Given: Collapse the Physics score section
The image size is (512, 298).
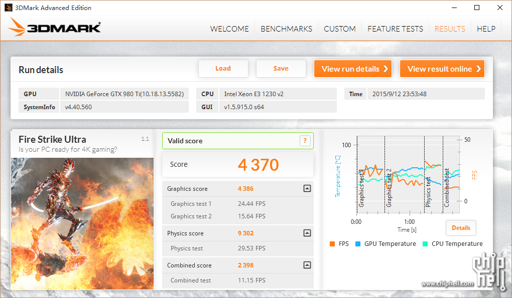Looking at the screenshot, I should pos(307,233).
